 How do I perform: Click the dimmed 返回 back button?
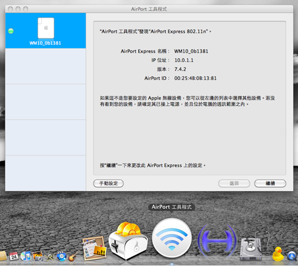pos(234,184)
